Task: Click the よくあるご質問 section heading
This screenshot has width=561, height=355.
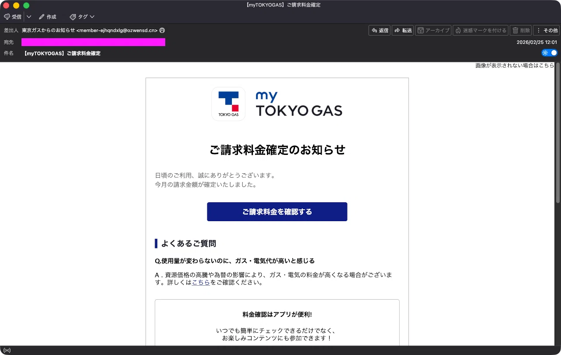Action: (188, 244)
